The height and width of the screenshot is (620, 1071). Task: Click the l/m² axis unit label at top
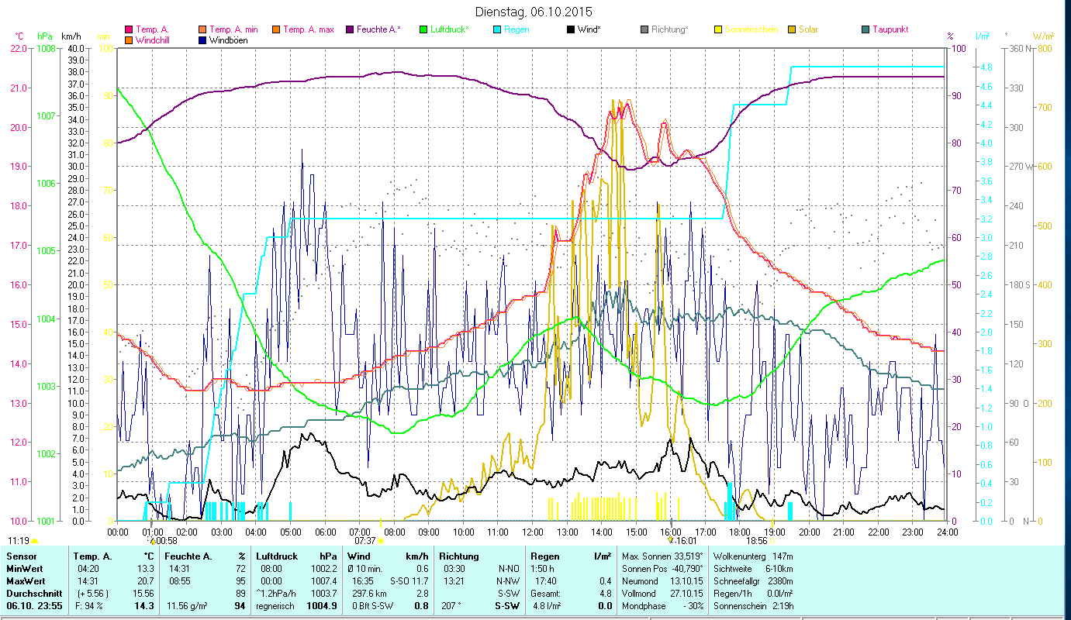982,36
